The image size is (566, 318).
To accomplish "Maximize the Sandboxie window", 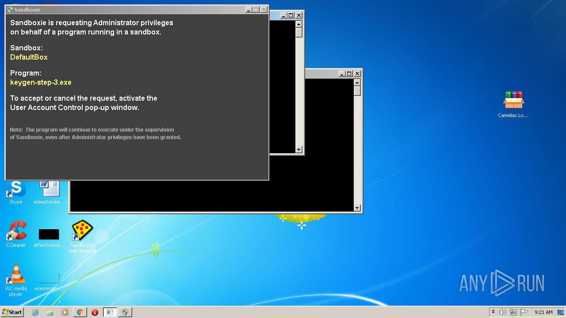I will (256, 9).
